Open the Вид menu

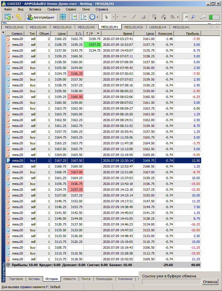point(21,9)
